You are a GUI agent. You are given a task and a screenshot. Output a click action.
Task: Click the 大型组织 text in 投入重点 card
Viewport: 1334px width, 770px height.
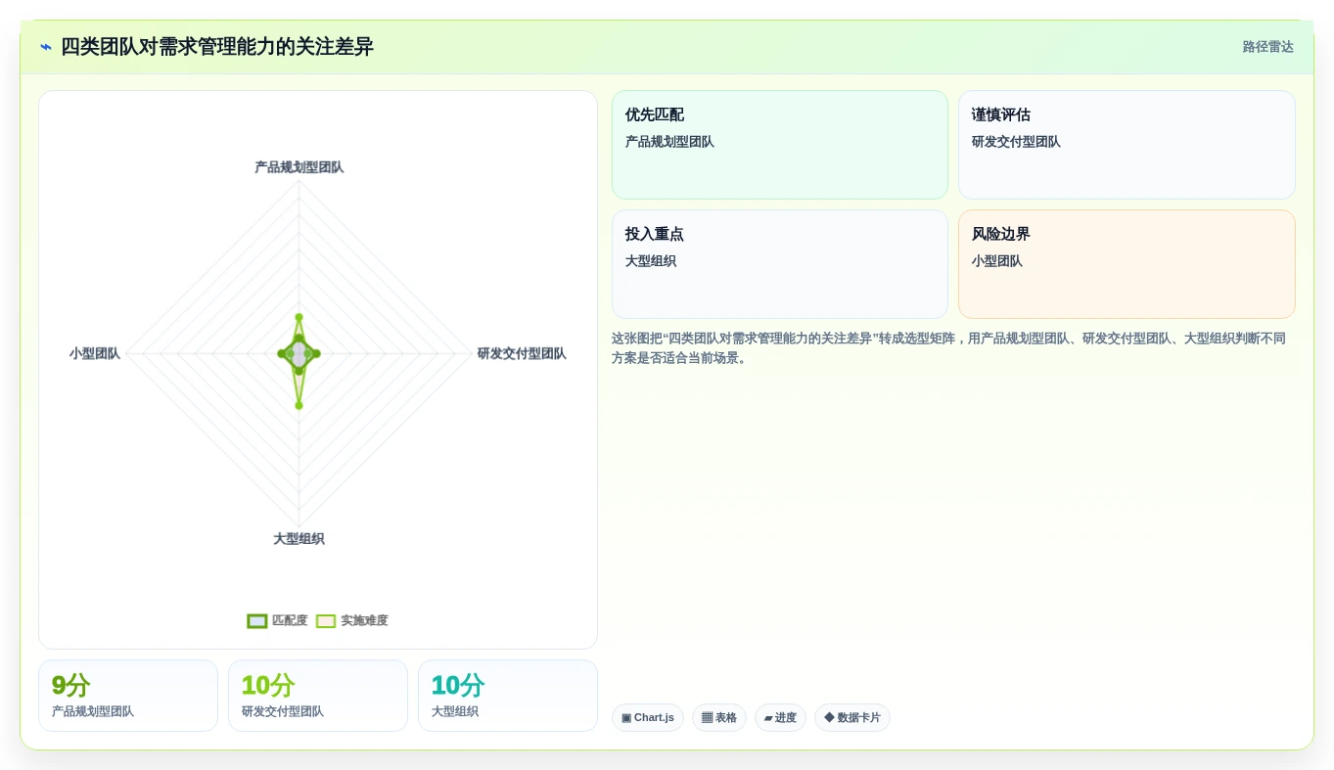(651, 261)
